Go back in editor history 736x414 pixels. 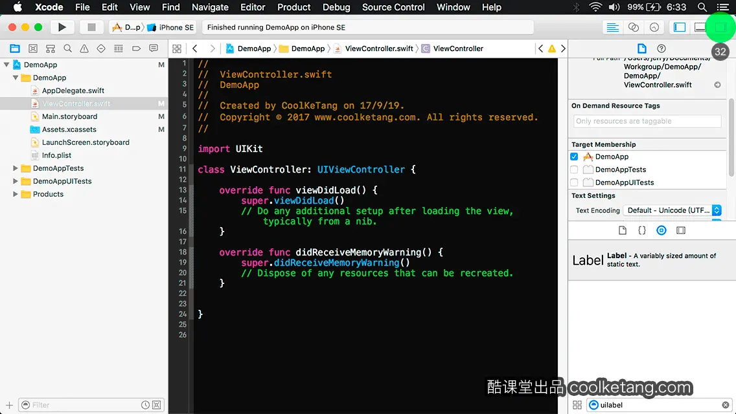tap(195, 49)
